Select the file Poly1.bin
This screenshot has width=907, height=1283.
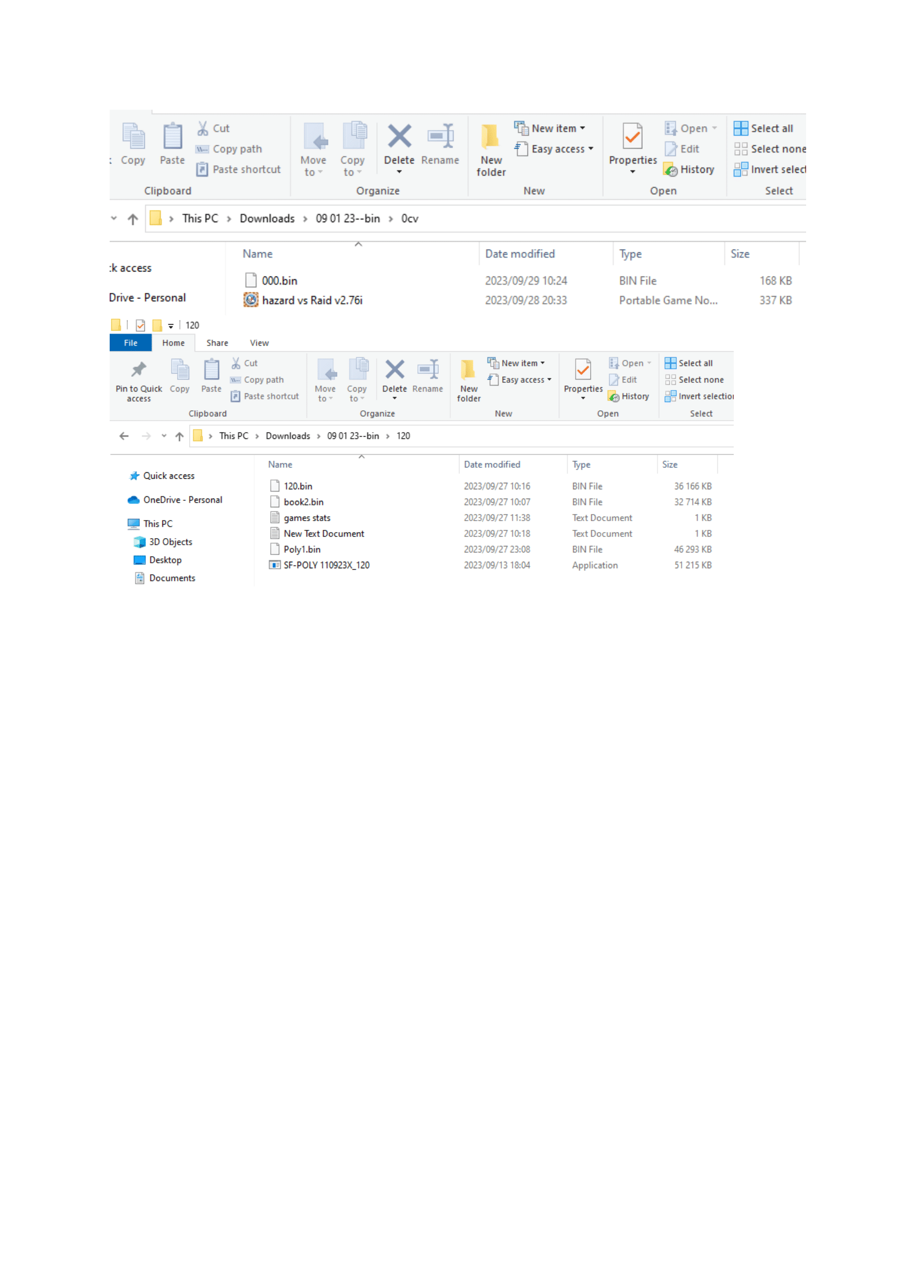tap(302, 550)
